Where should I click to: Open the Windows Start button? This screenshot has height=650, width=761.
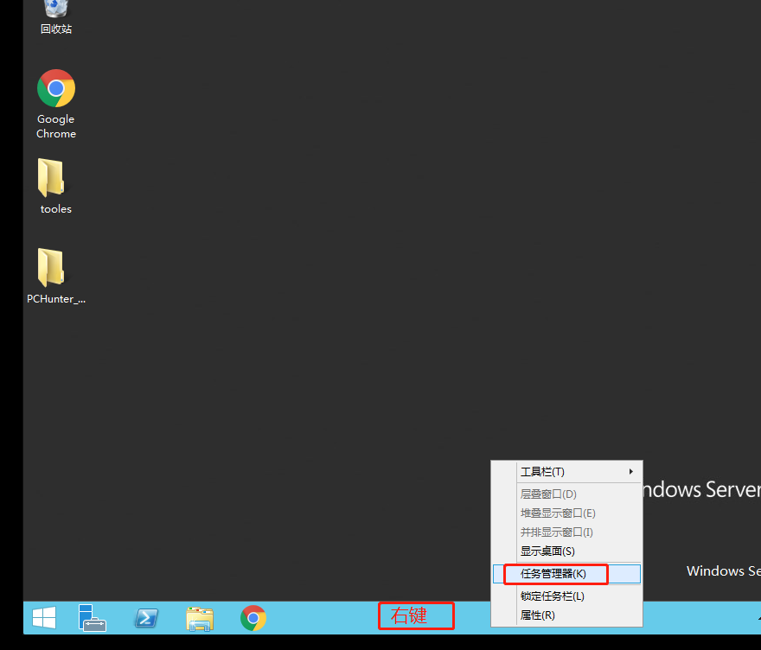[44, 618]
